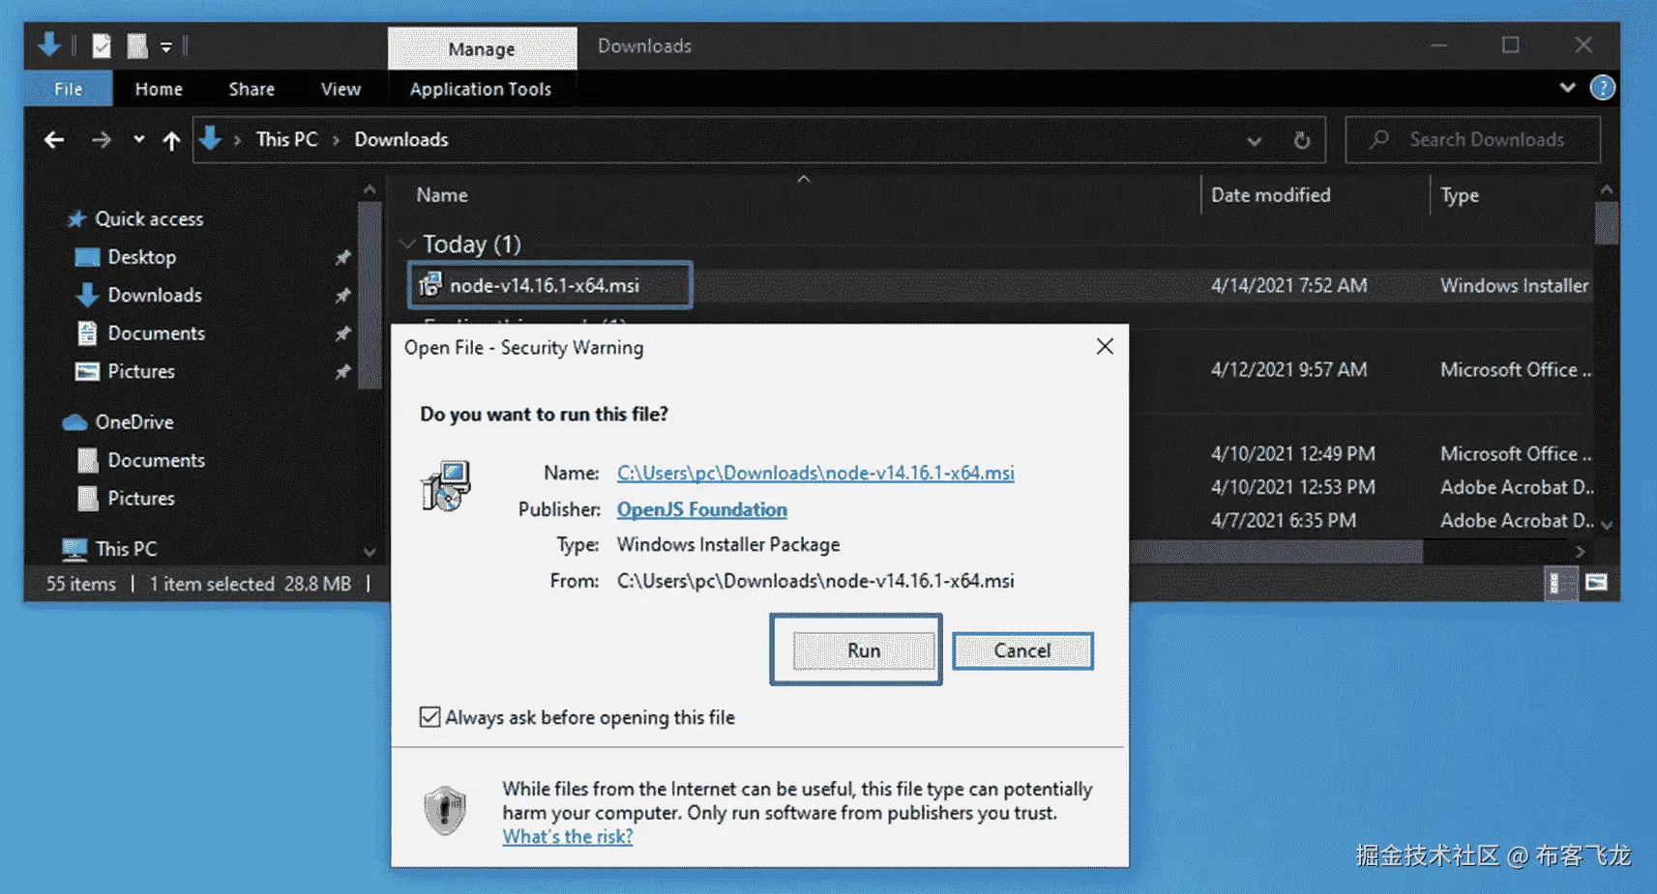Select Quick access in navigation pane
Viewport: 1657px width, 894px height.
tap(149, 218)
